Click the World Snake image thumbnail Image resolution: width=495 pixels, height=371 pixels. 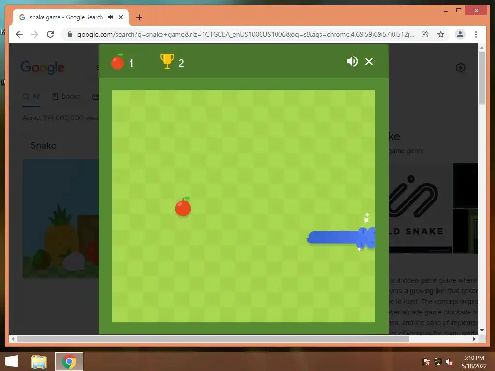(x=420, y=208)
